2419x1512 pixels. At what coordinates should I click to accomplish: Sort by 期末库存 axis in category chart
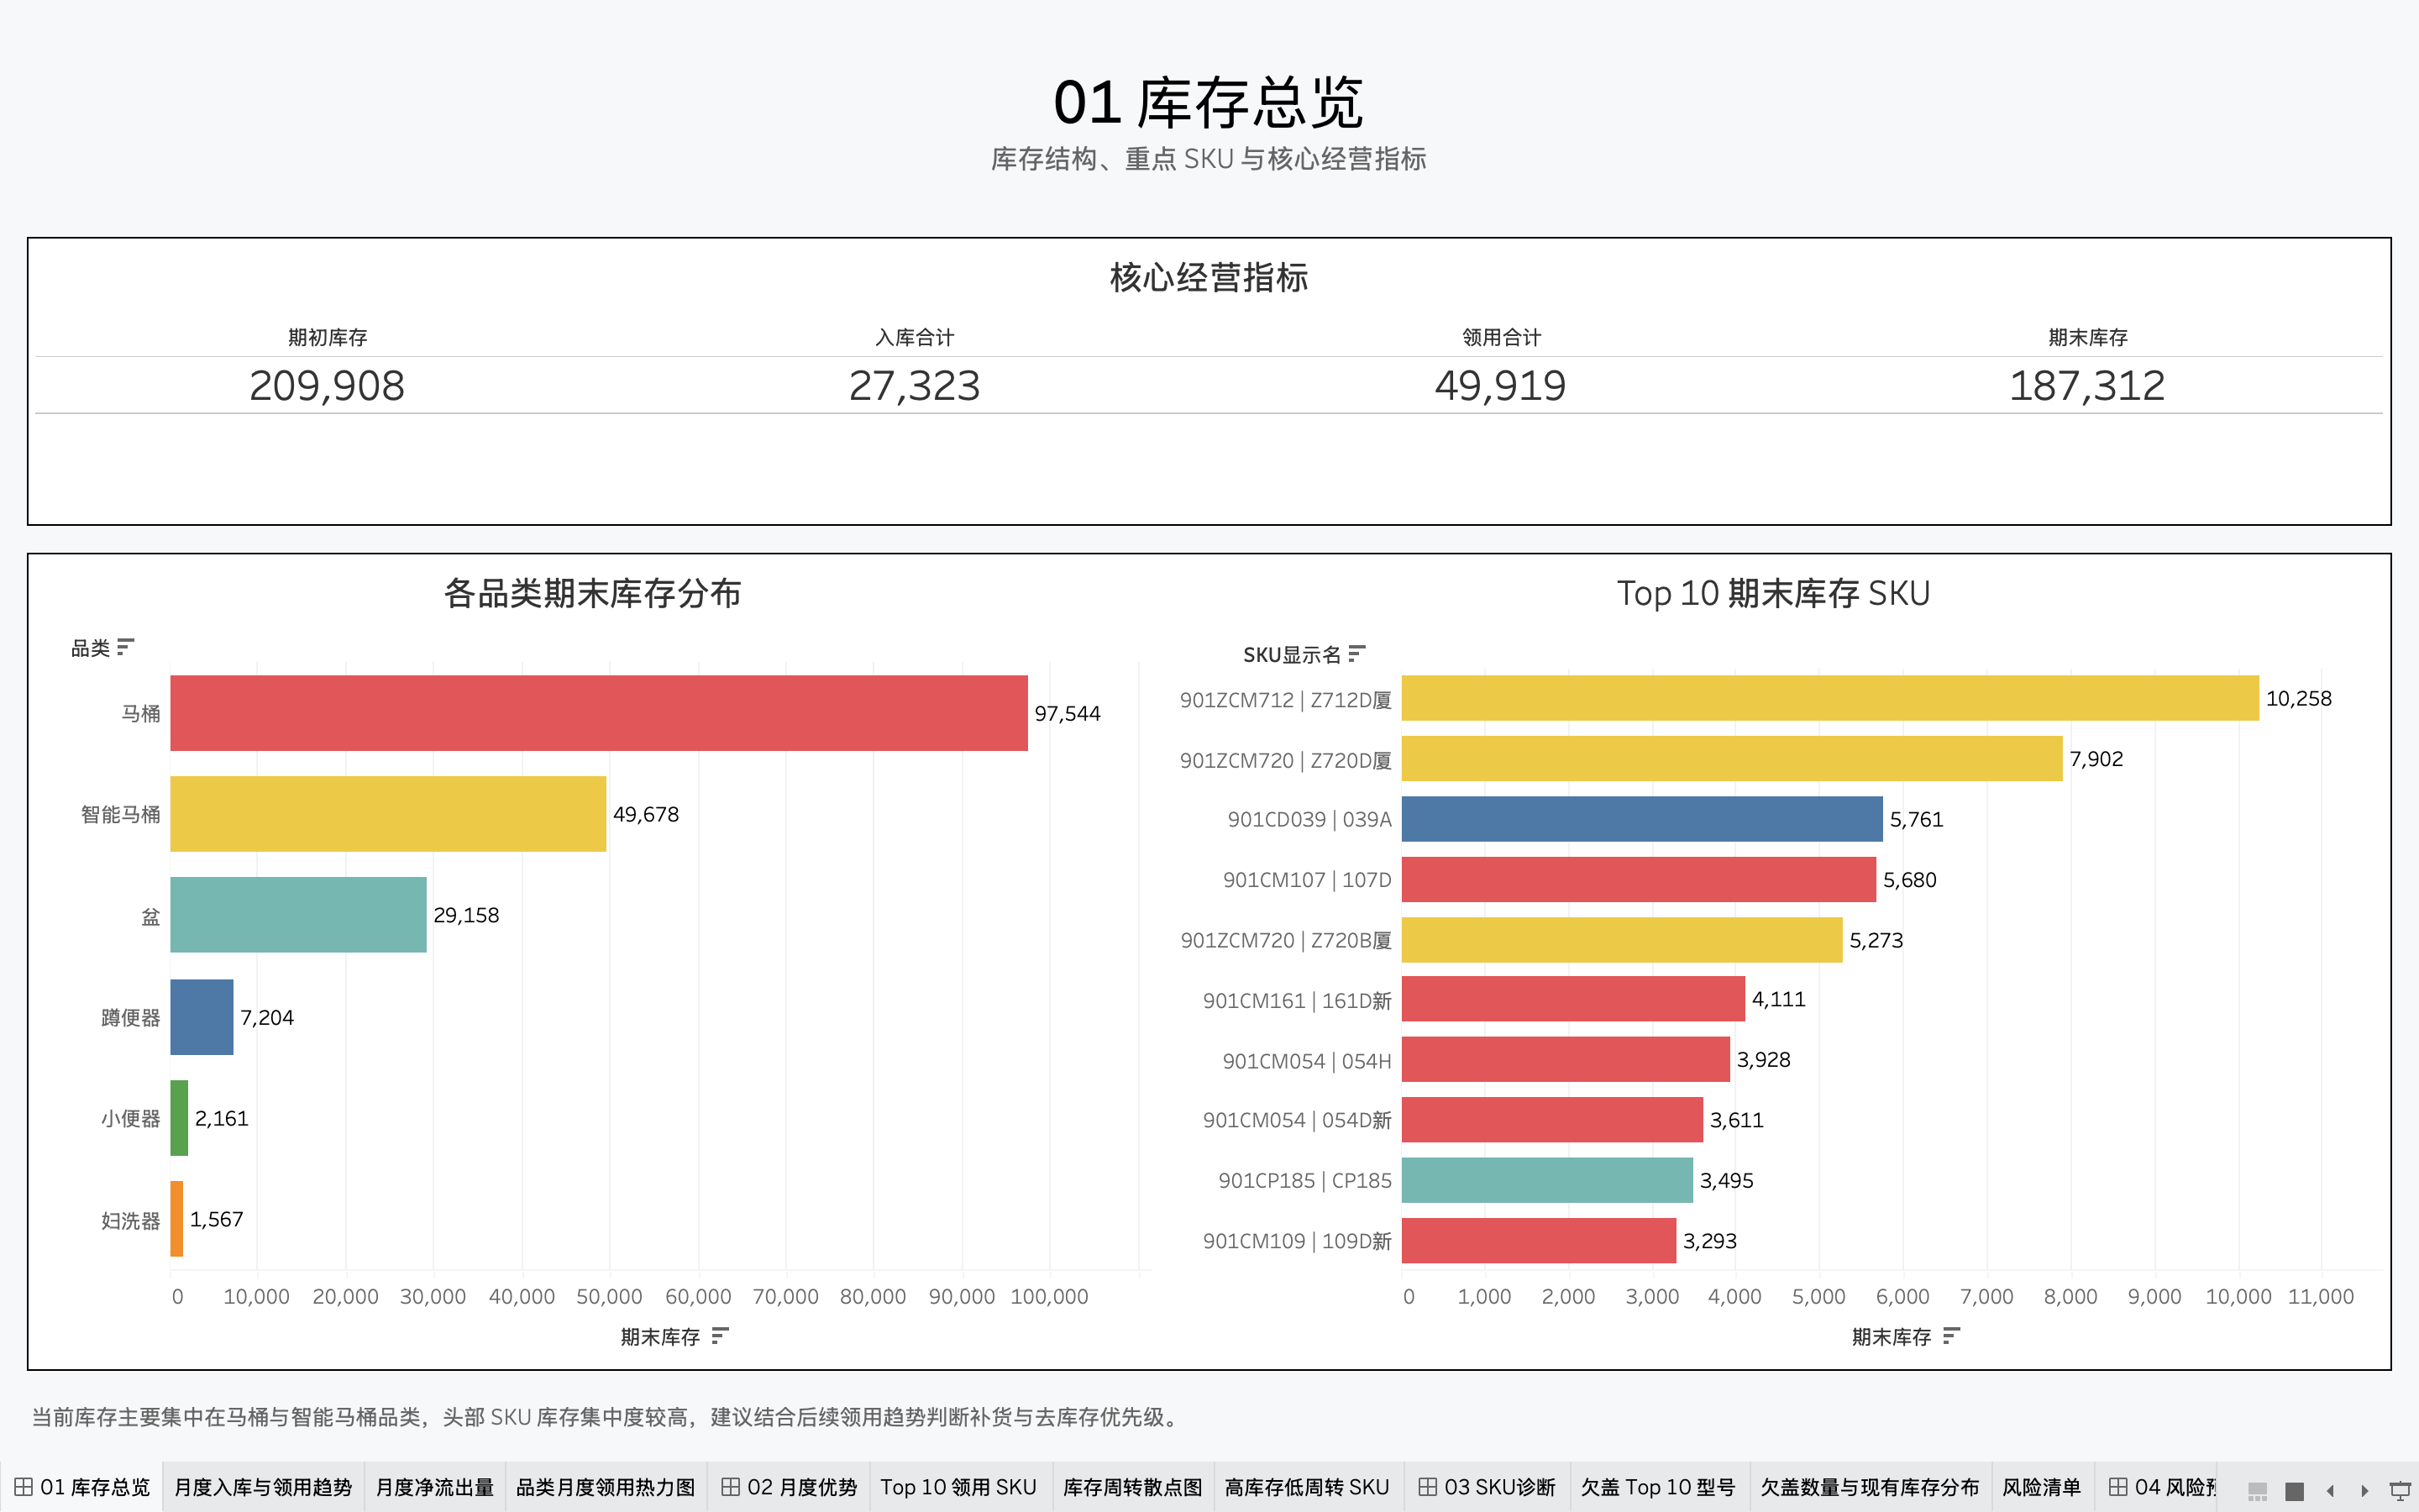(720, 1336)
